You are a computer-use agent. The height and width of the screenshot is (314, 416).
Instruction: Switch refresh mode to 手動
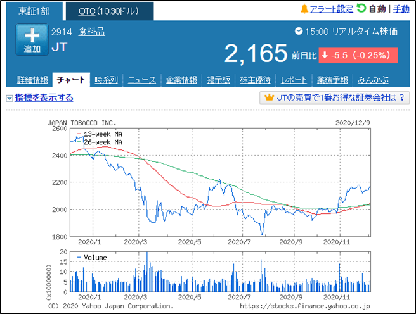pyautogui.click(x=401, y=9)
